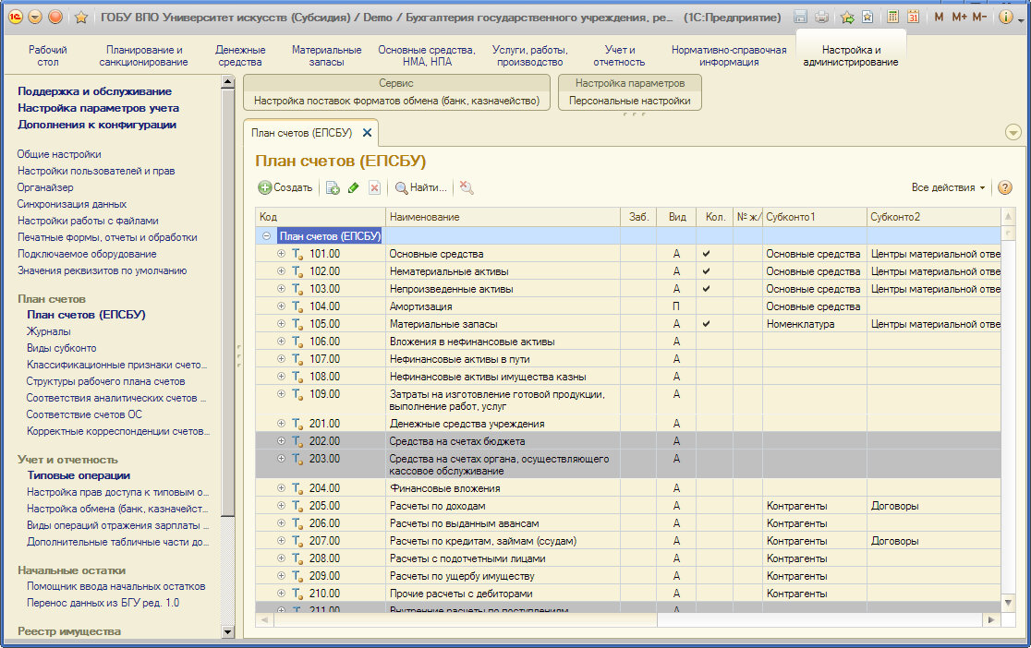Screen dimensions: 1031x648
Task: Click the green pencil edit icon
Action: tap(354, 188)
